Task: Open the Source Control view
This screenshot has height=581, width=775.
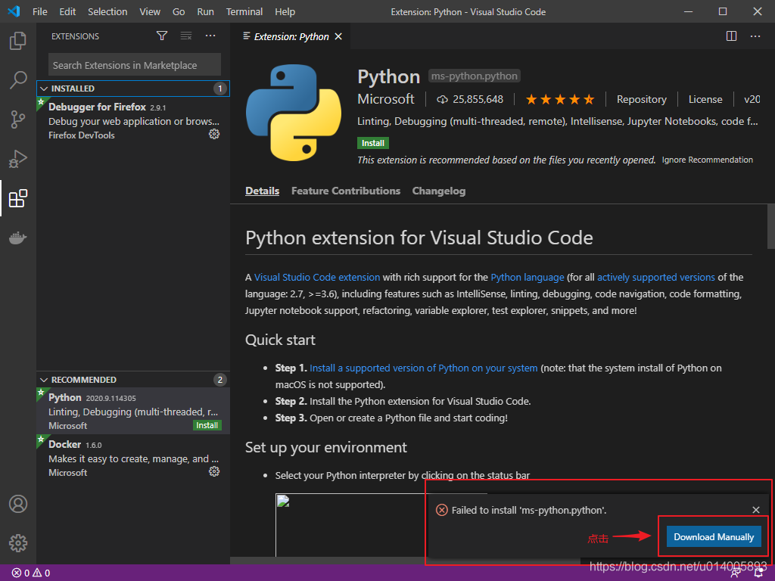Action: [x=18, y=119]
